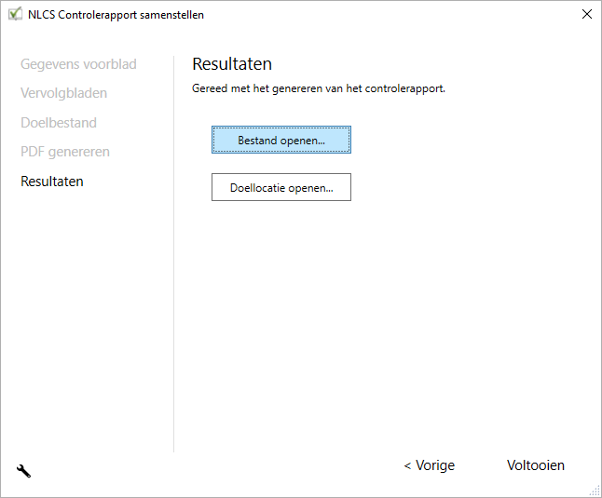Screen dimensions: 602x498
Task: Select the Resultaten step in sidebar
Action: pyautogui.click(x=52, y=181)
